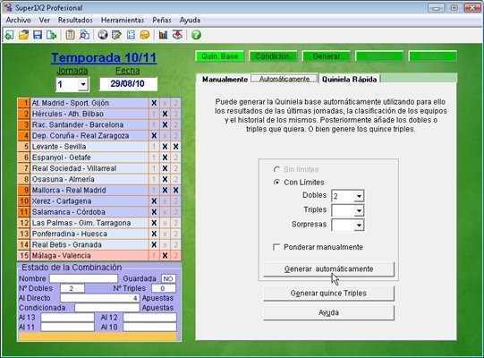
Task: Open a file with the folder icon
Action: pos(23,35)
